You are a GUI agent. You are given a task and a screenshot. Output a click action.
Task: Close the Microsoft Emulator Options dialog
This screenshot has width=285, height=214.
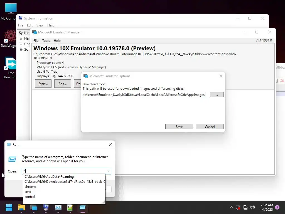click(221, 76)
